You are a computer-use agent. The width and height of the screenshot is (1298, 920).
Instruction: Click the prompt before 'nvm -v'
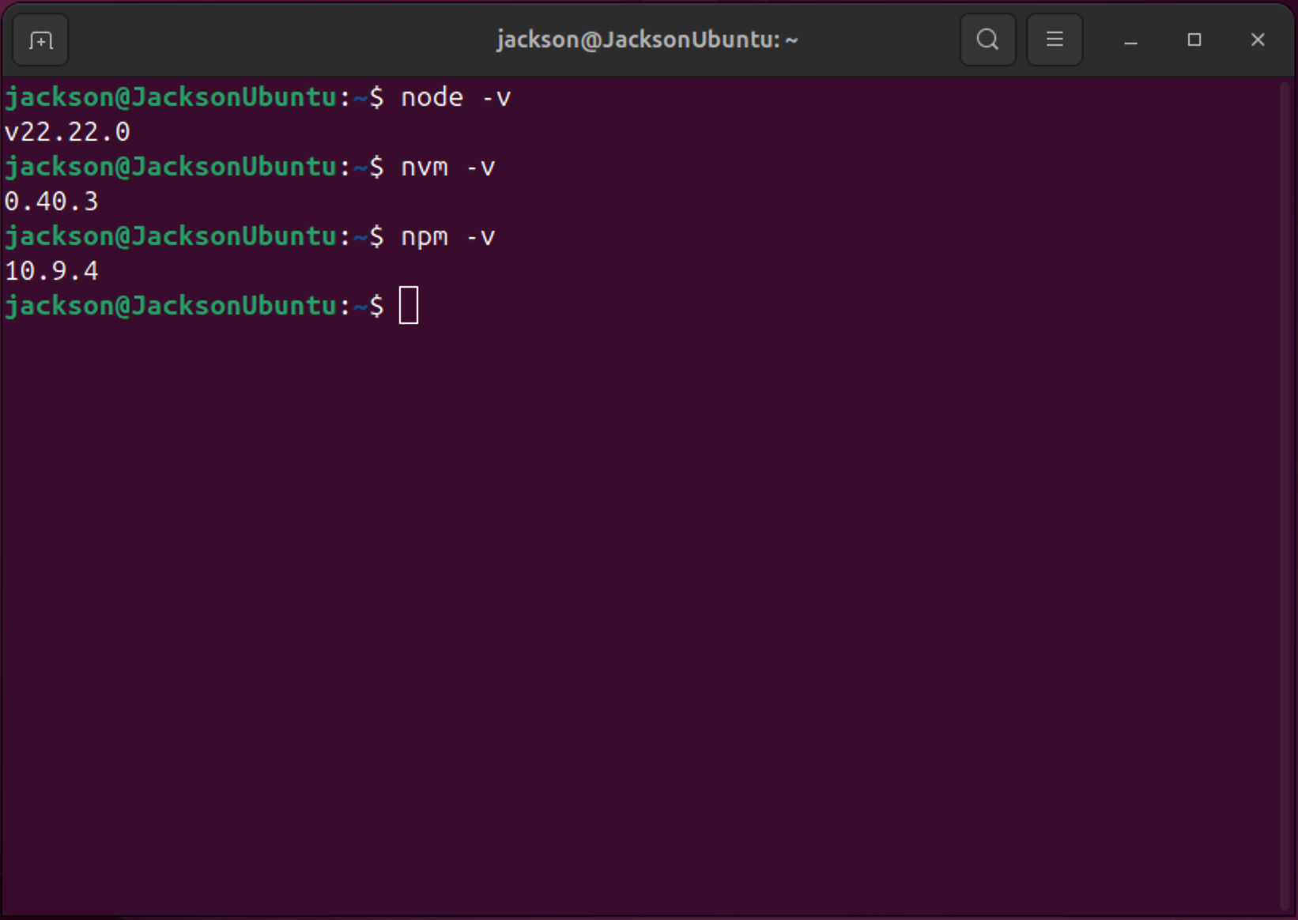(194, 167)
